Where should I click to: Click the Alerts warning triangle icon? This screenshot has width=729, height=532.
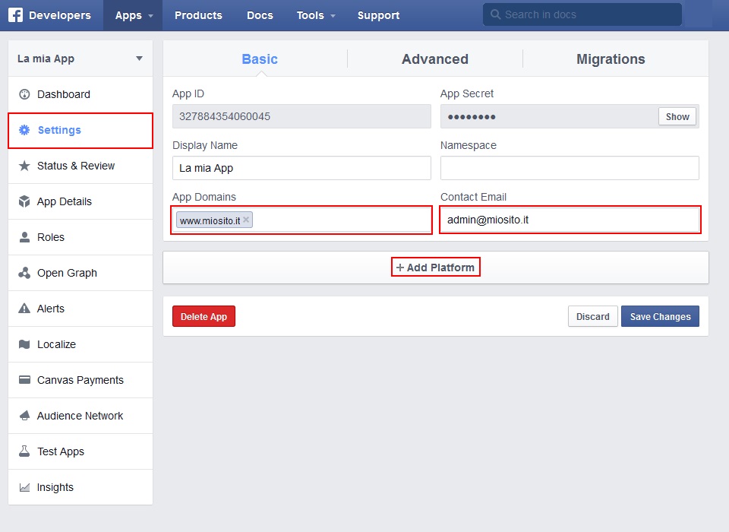[24, 309]
